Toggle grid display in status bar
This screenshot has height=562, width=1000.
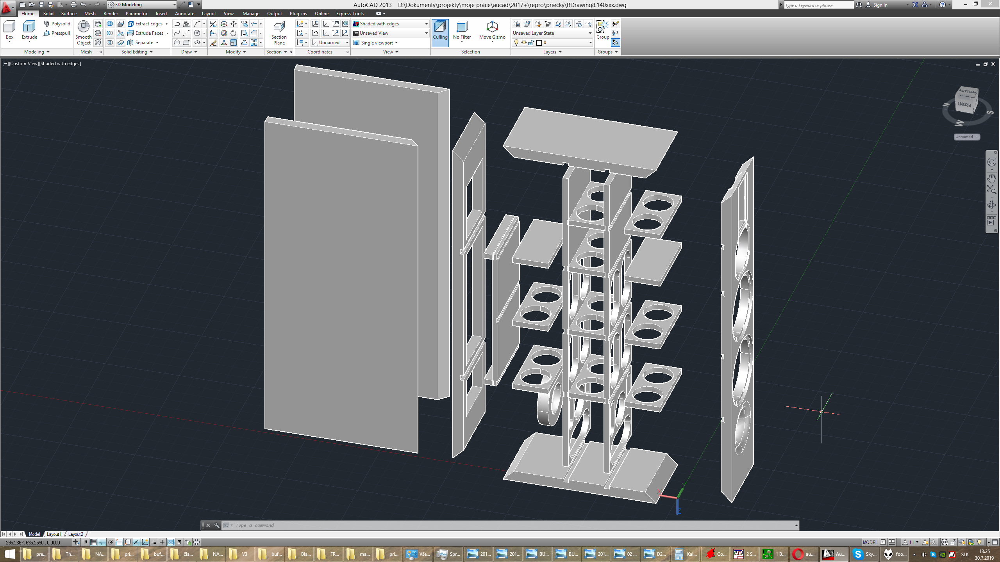coord(93,542)
